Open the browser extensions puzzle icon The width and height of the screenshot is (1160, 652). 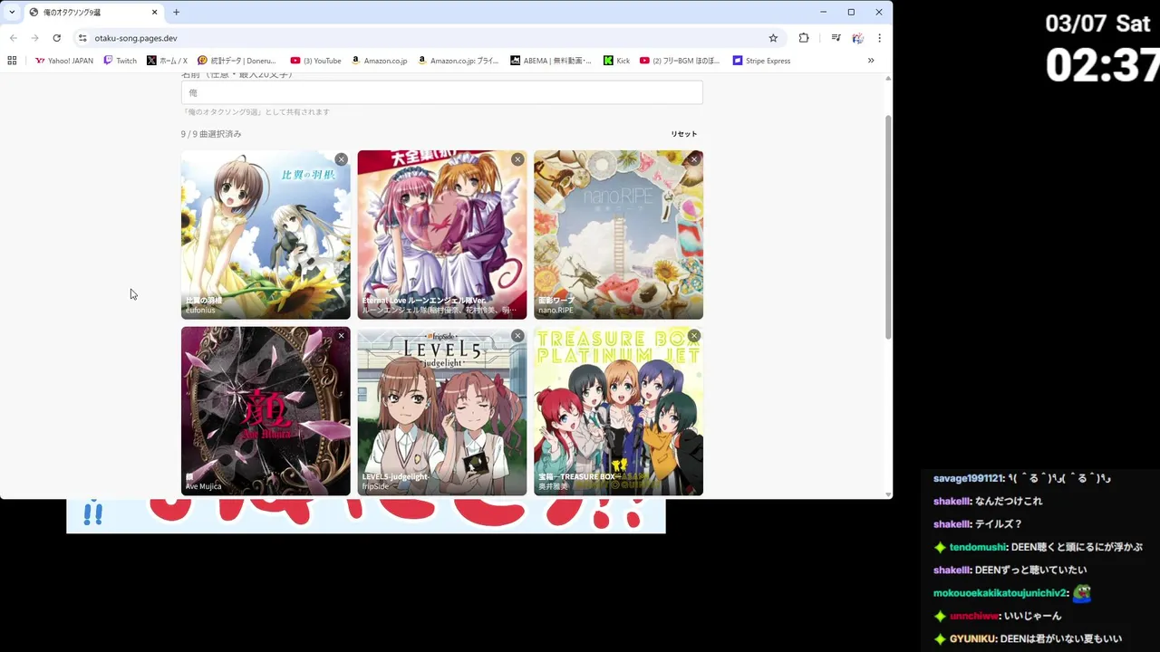(804, 38)
